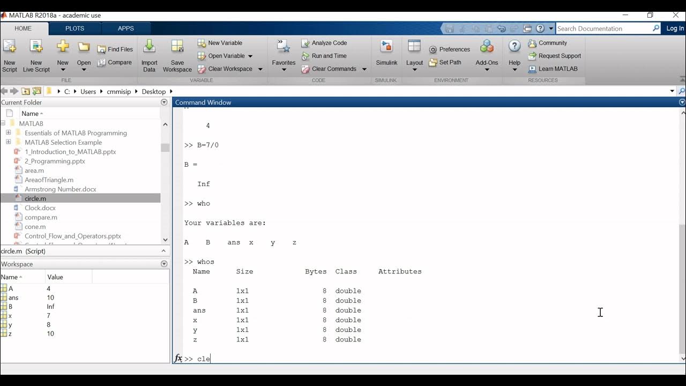Open Find Files tool

[115, 49]
